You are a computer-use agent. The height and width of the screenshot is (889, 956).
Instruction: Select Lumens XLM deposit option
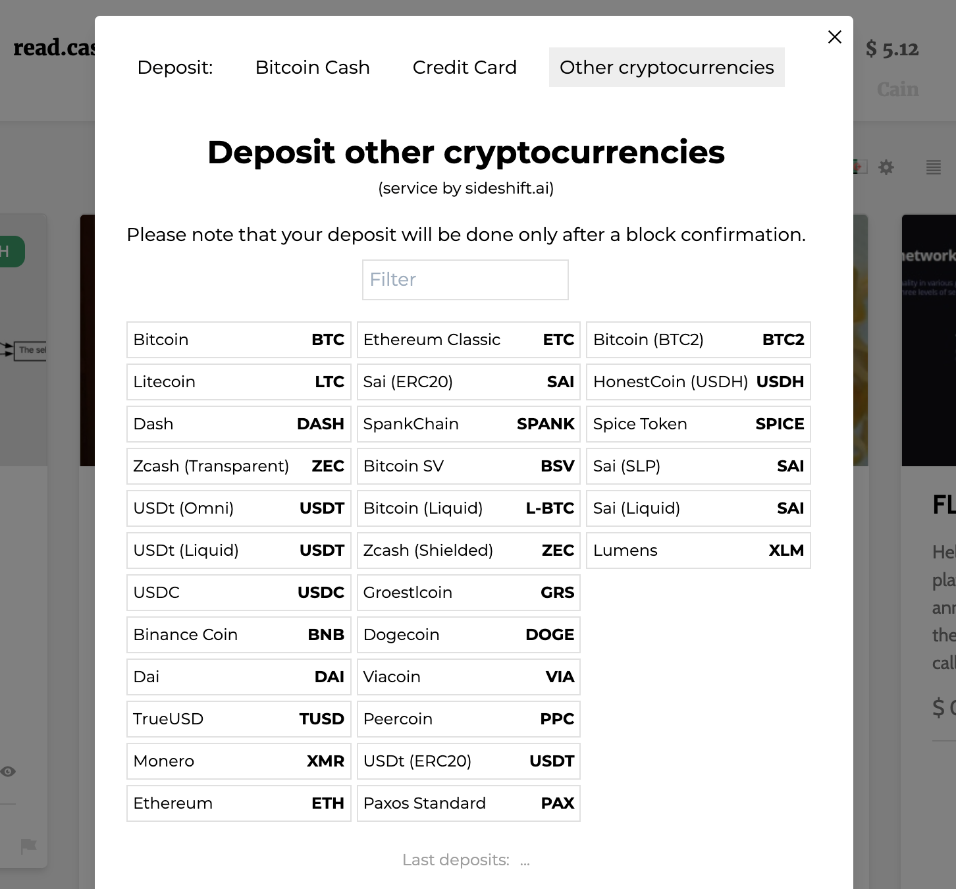[698, 551]
